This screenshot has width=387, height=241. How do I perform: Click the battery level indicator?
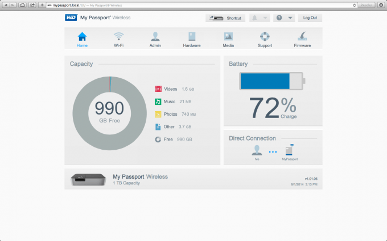pyautogui.click(x=273, y=81)
